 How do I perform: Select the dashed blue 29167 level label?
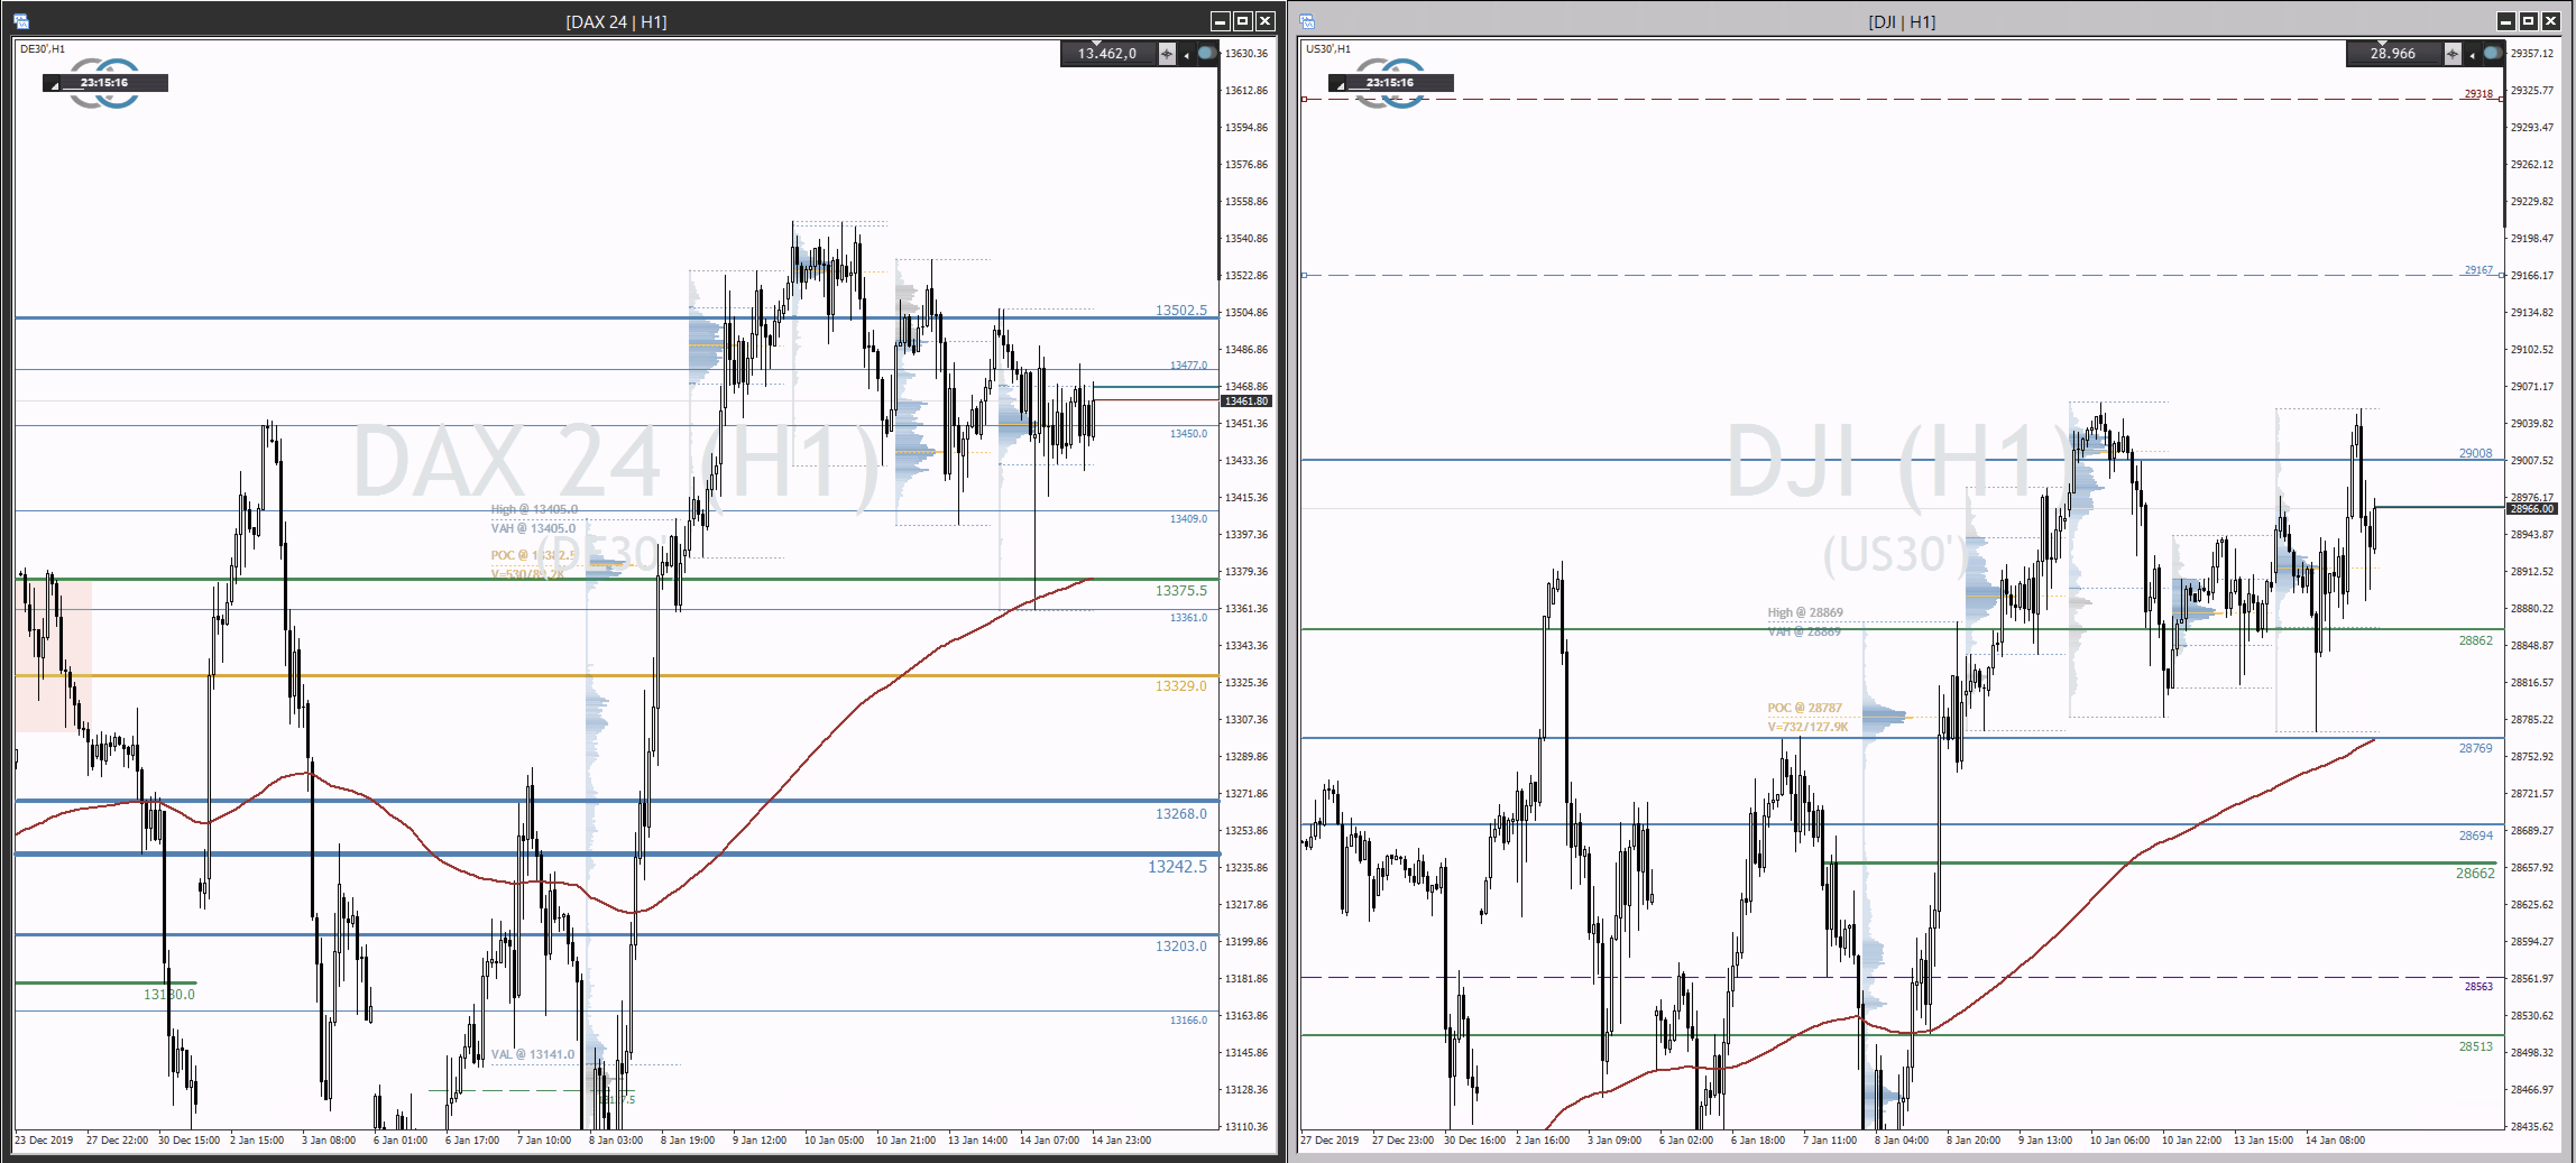pyautogui.click(x=2478, y=270)
